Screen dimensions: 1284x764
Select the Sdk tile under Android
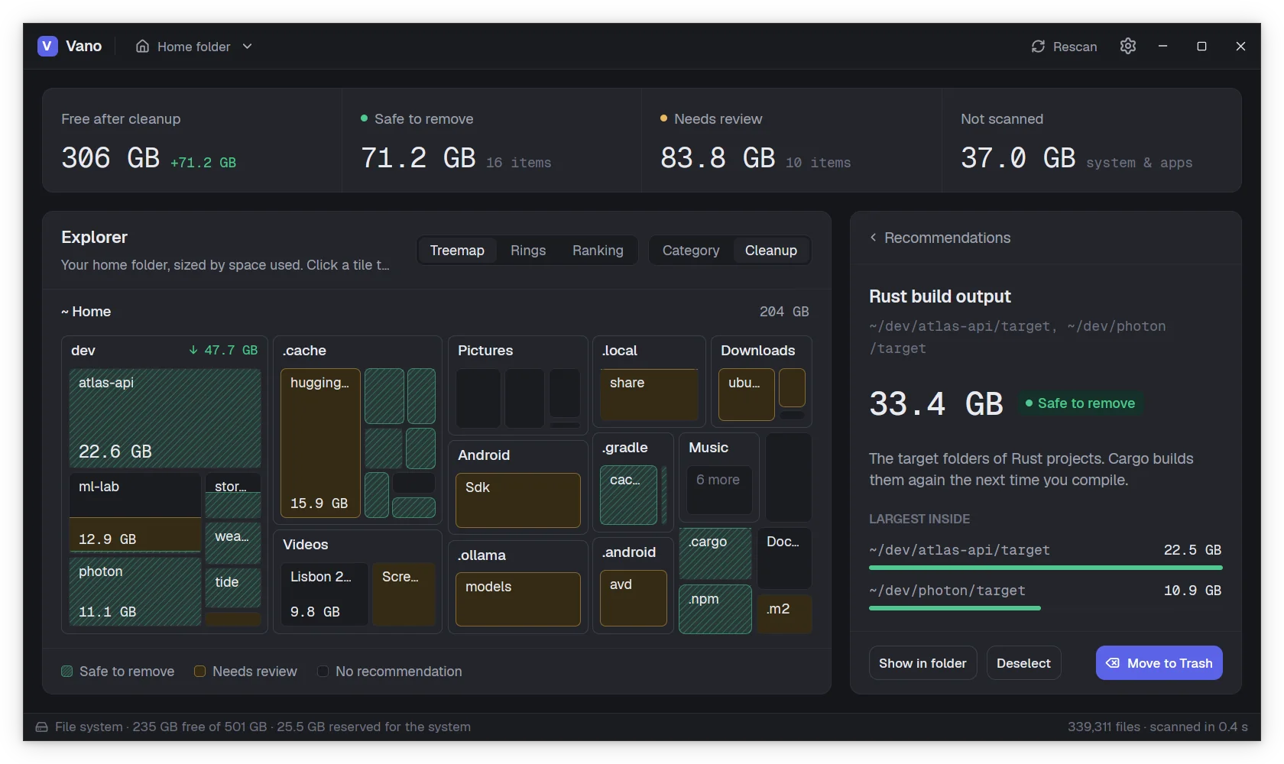(x=518, y=500)
